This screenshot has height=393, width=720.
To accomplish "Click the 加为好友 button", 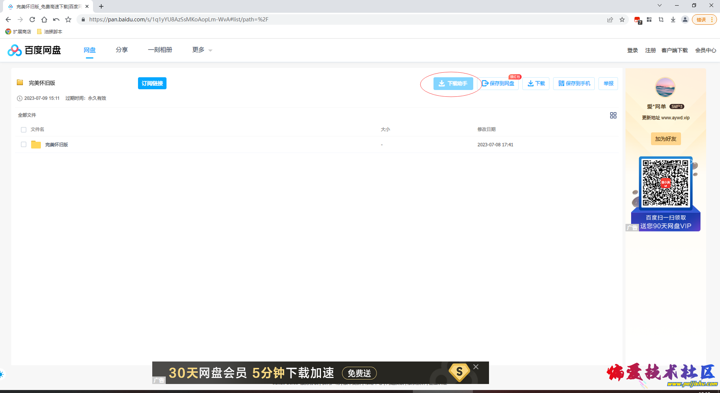I will tap(665, 139).
